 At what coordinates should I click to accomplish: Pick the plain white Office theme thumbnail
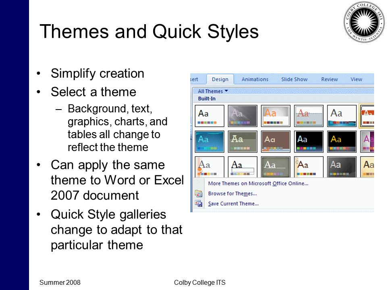pyautogui.click(x=210, y=116)
